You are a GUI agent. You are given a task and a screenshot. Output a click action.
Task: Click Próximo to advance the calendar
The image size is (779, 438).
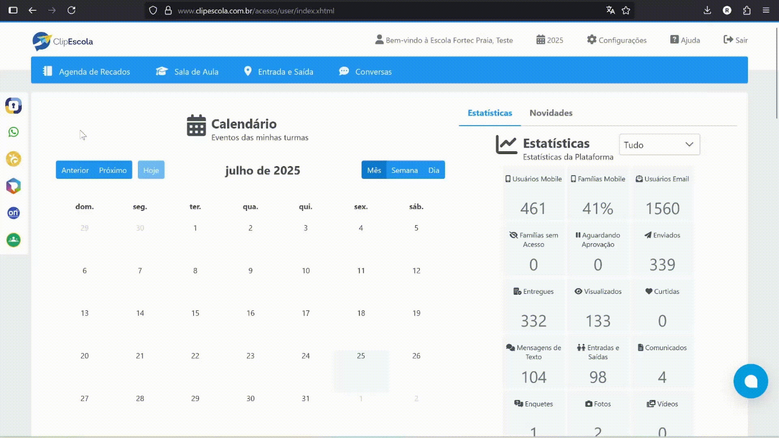tap(113, 170)
